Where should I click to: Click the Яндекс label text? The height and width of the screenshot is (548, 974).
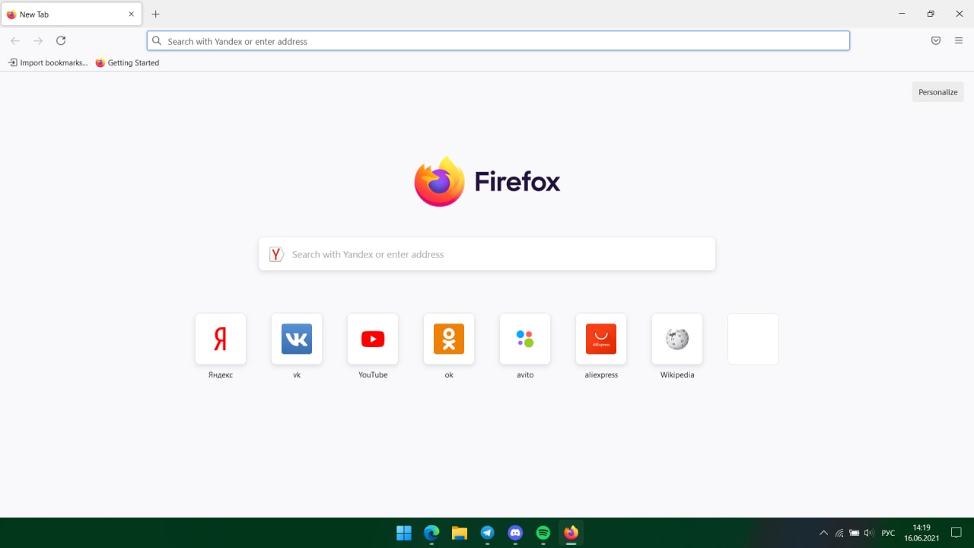[x=221, y=374]
